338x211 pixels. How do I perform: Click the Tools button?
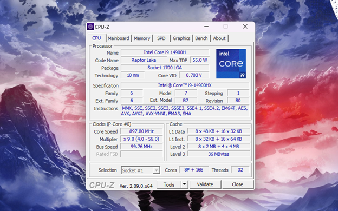169,184
